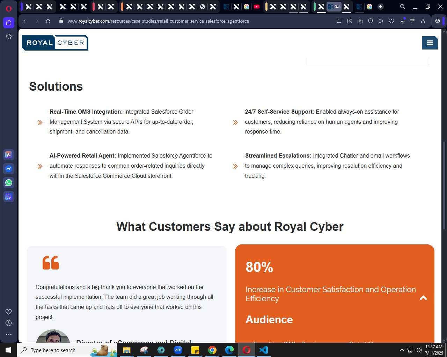Click the '80%' statistic text
Screen dimensions: 447x357
pyautogui.click(x=259, y=267)
